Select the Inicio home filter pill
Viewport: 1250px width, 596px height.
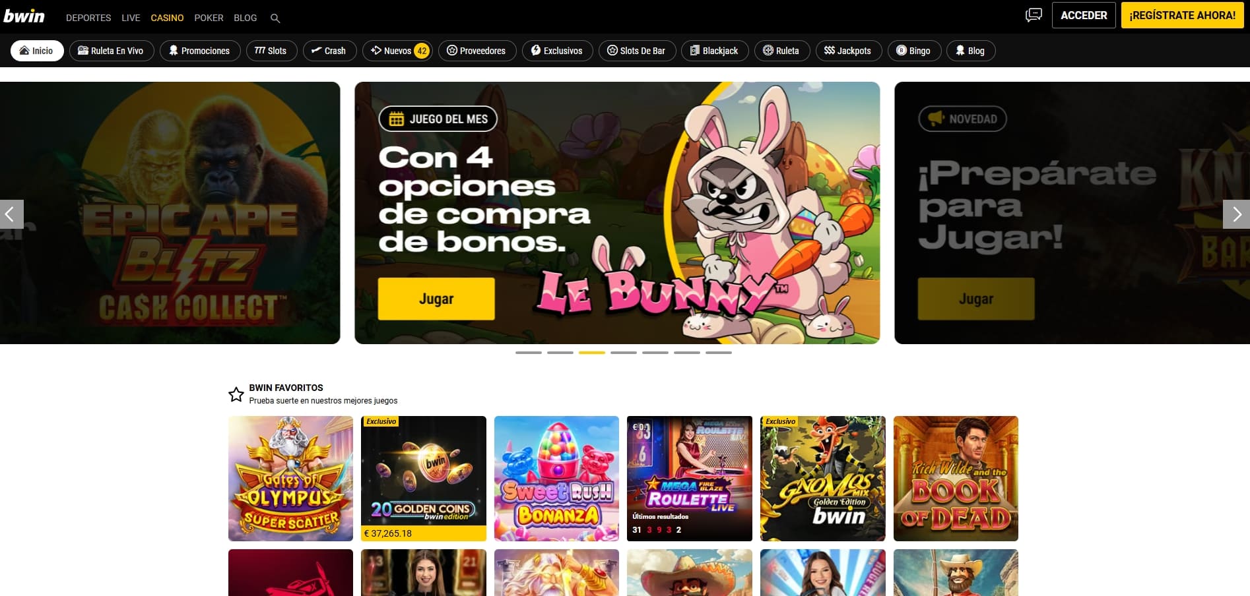(36, 50)
